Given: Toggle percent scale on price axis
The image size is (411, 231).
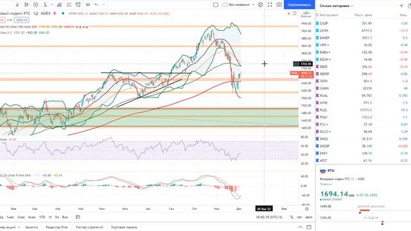Looking at the screenshot, I should [x=292, y=217].
